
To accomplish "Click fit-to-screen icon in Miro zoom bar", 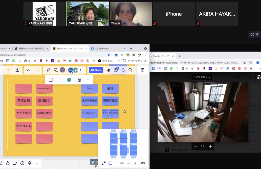I will (x=122, y=163).
